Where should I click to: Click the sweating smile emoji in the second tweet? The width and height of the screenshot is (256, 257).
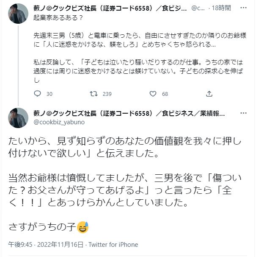click(x=83, y=228)
